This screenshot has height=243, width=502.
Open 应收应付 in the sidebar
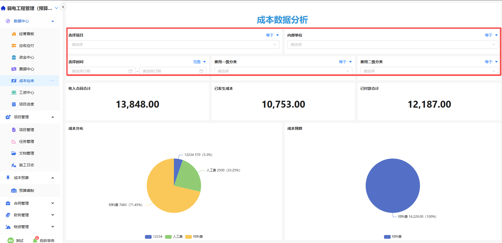point(27,46)
